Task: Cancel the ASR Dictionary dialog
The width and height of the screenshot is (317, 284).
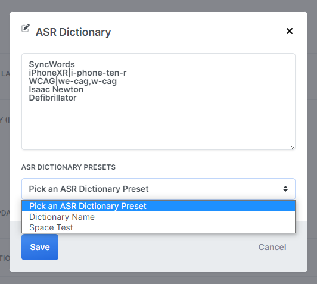Action: pos(272,247)
